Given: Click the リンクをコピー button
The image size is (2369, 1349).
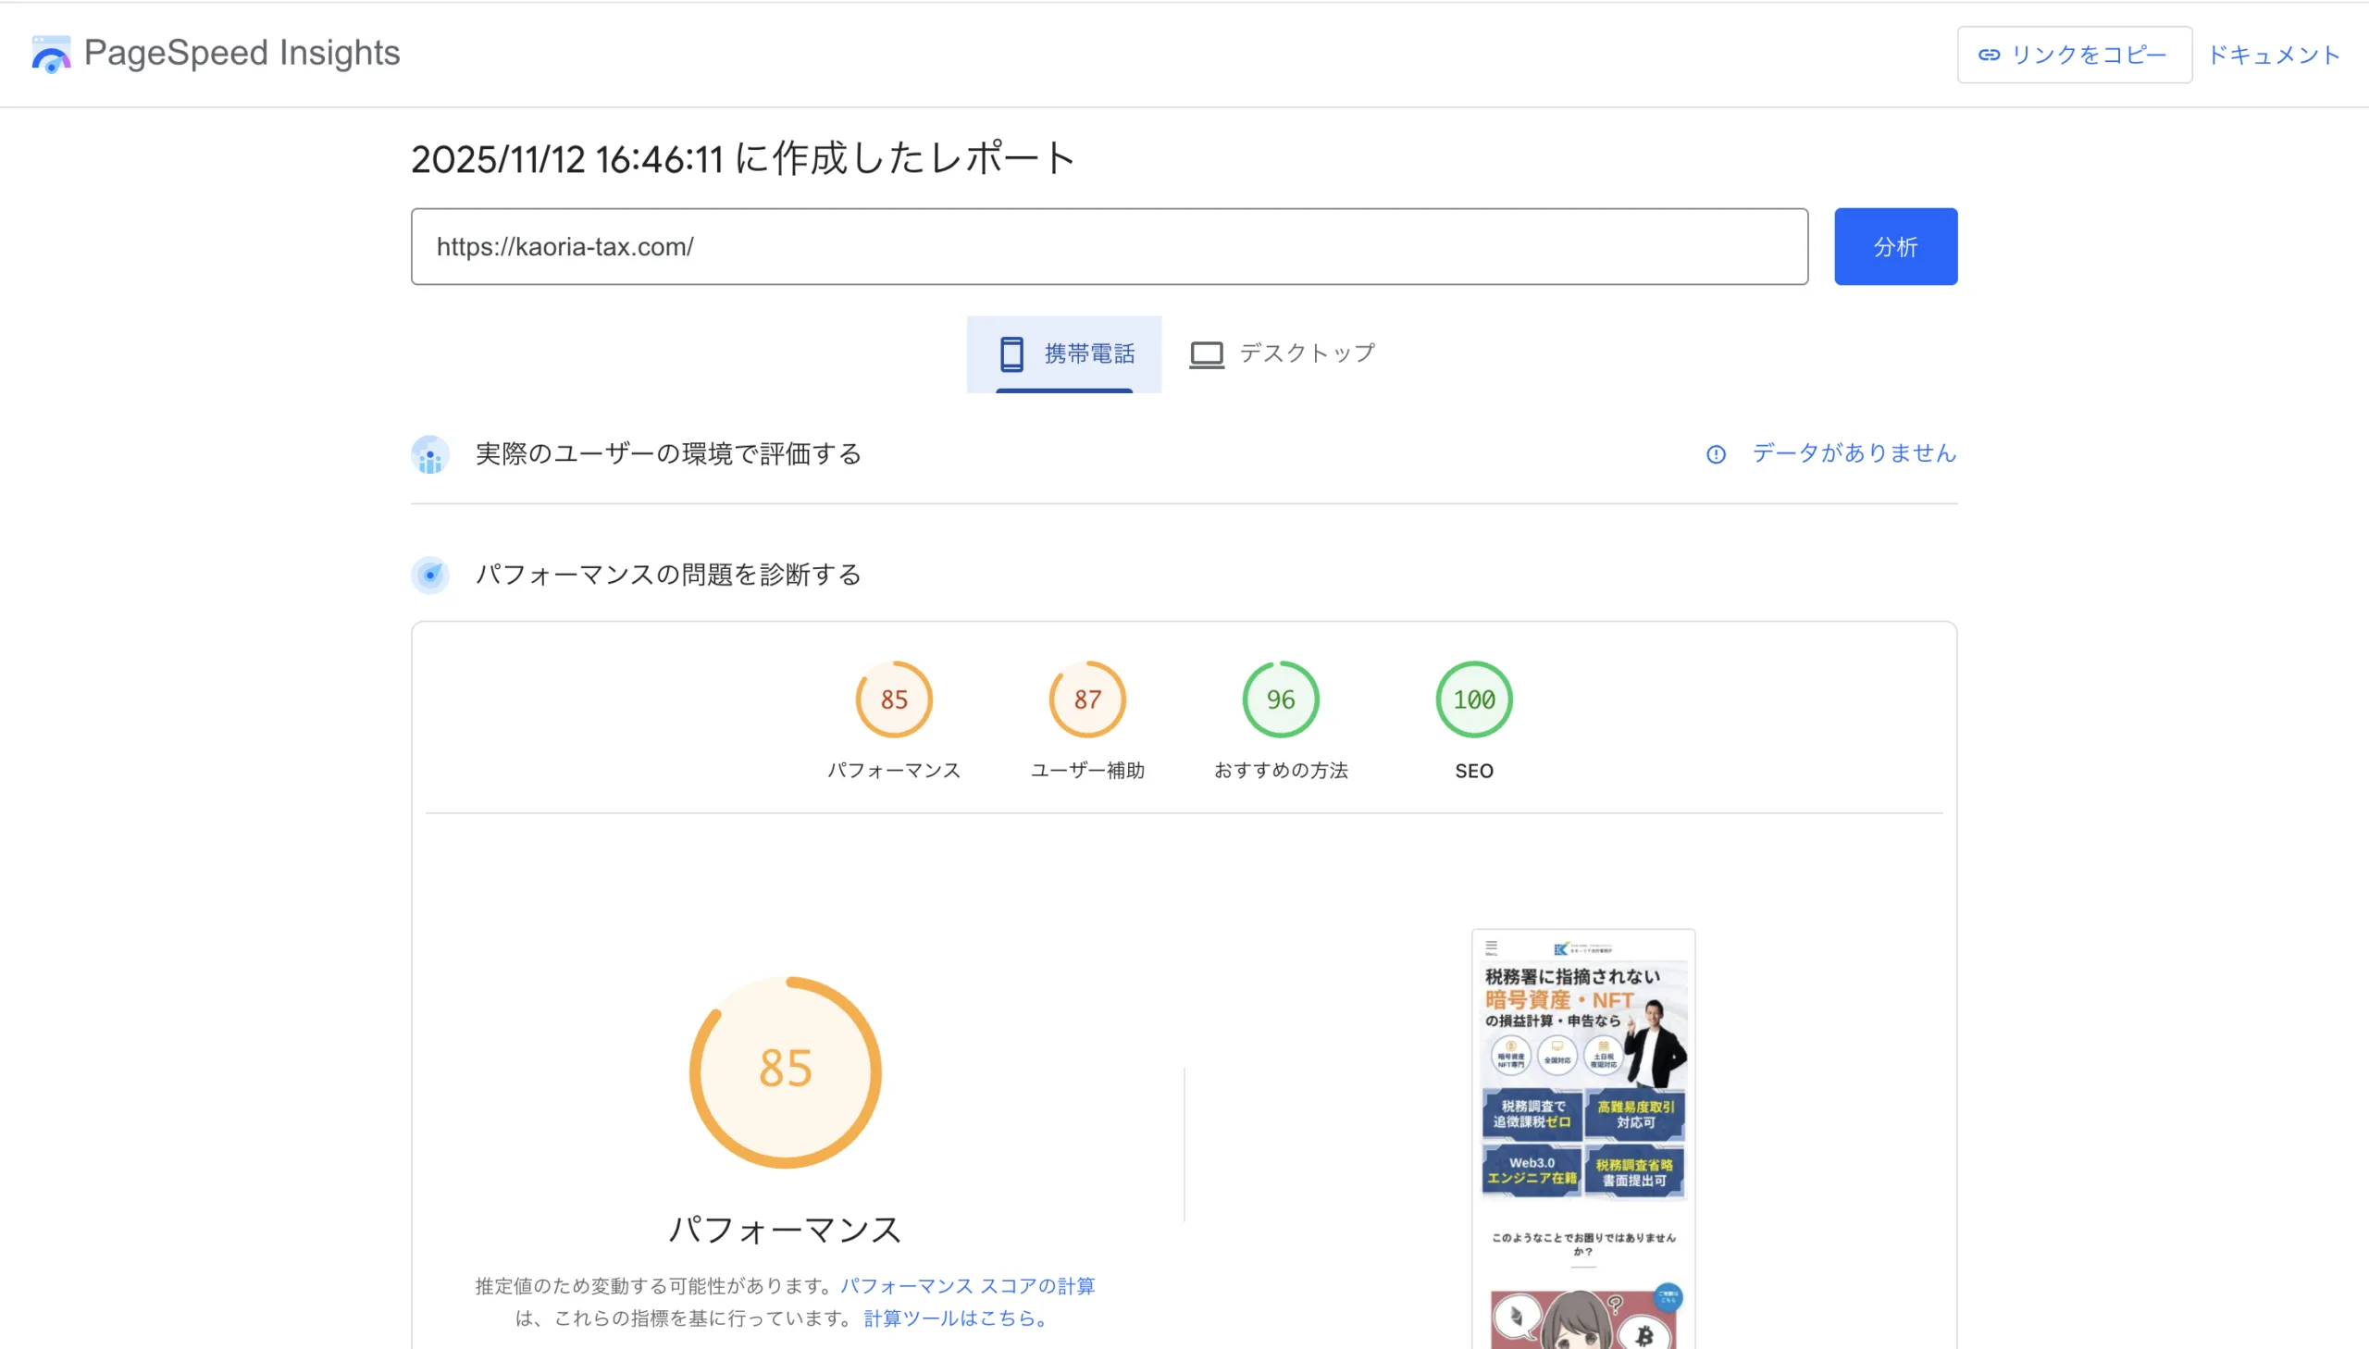Looking at the screenshot, I should 2074,54.
